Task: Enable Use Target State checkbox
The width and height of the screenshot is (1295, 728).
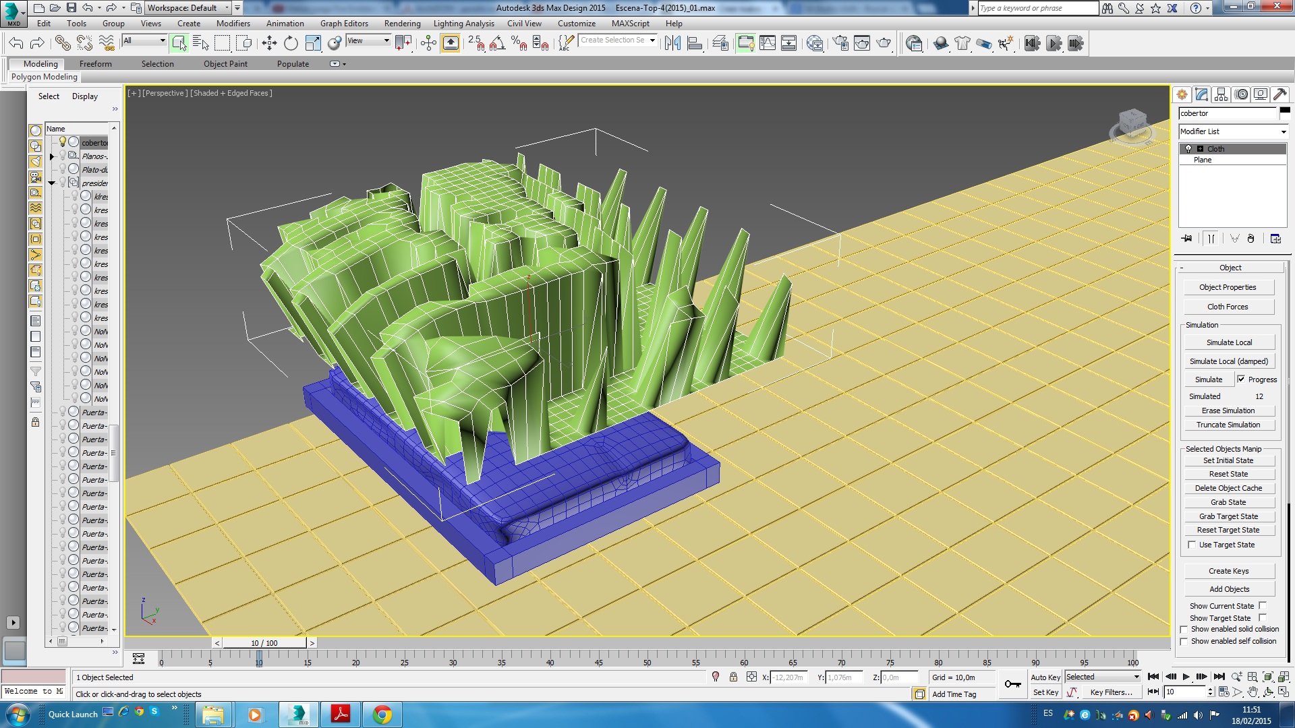Action: [1192, 545]
